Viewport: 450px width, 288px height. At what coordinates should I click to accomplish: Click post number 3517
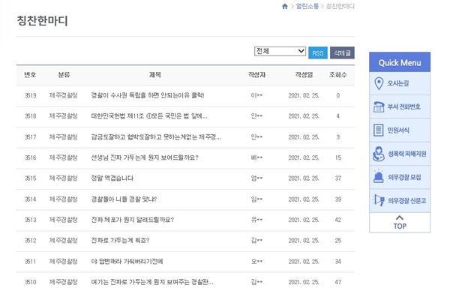click(31, 137)
